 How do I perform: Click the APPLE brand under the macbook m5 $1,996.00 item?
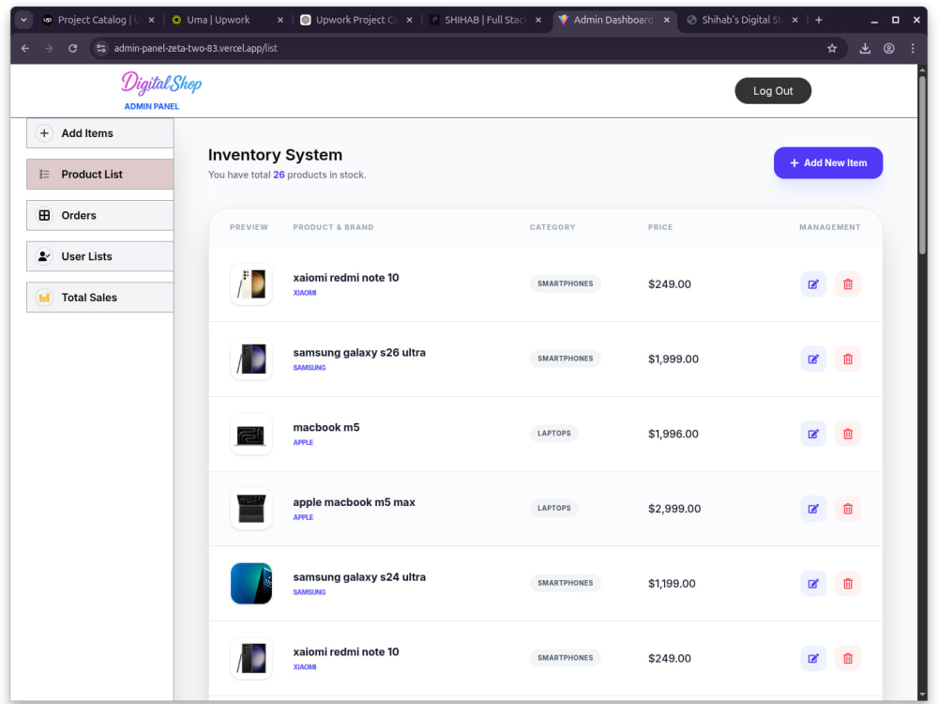point(303,442)
